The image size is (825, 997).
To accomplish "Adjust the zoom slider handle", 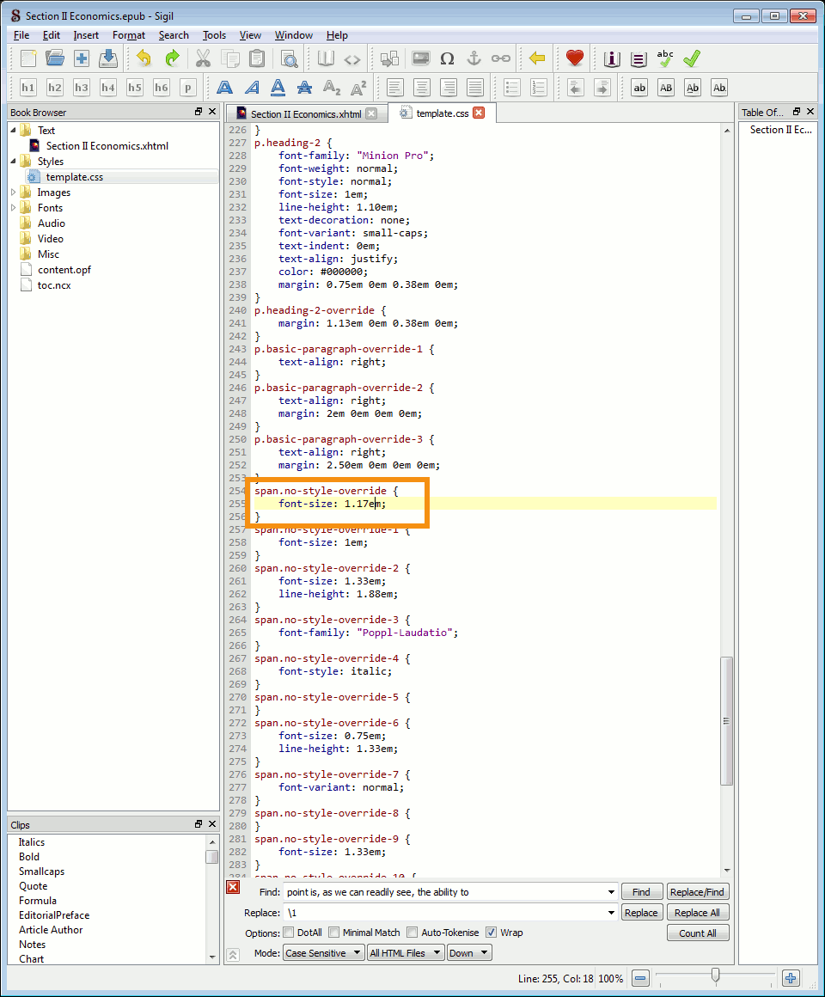I will 715,975.
